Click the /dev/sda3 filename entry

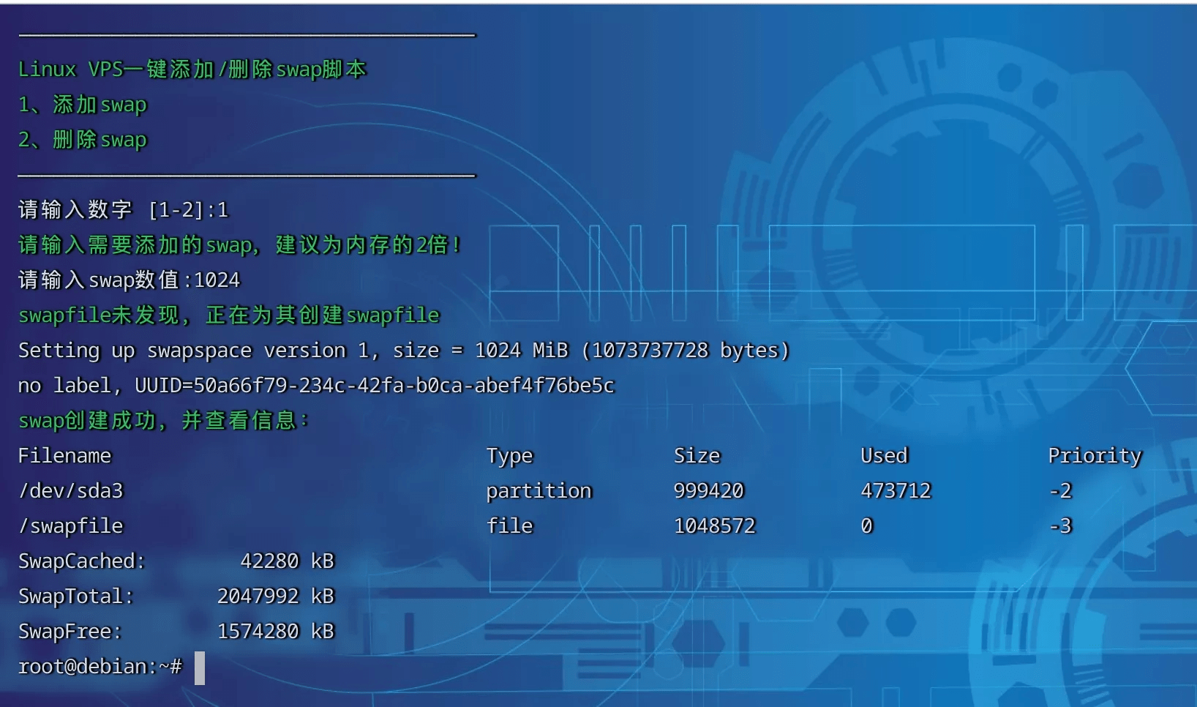click(x=71, y=491)
